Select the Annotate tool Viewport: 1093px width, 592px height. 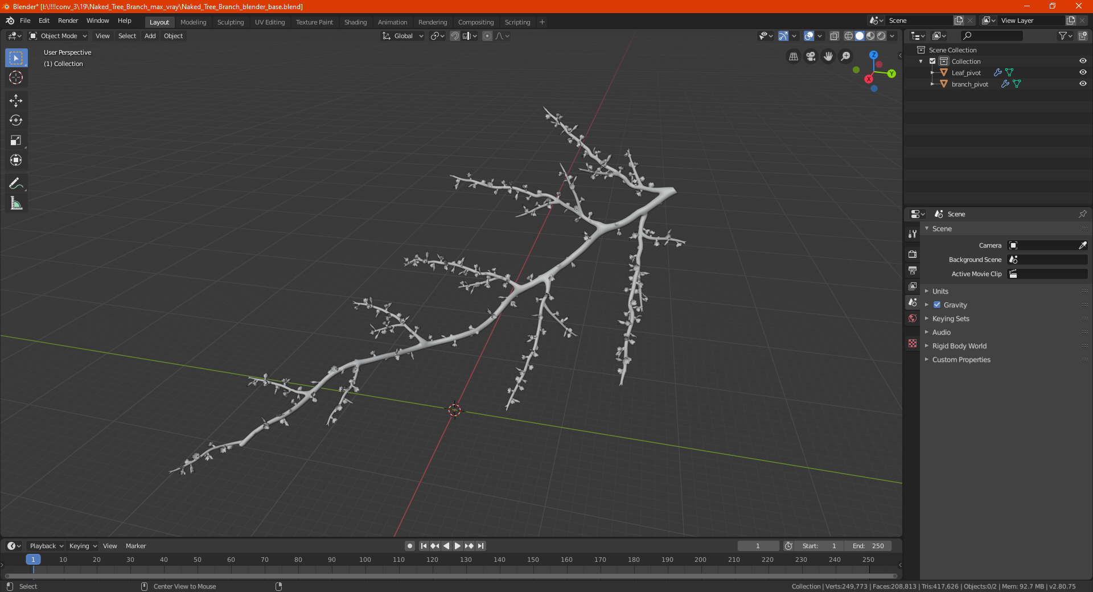coord(16,183)
